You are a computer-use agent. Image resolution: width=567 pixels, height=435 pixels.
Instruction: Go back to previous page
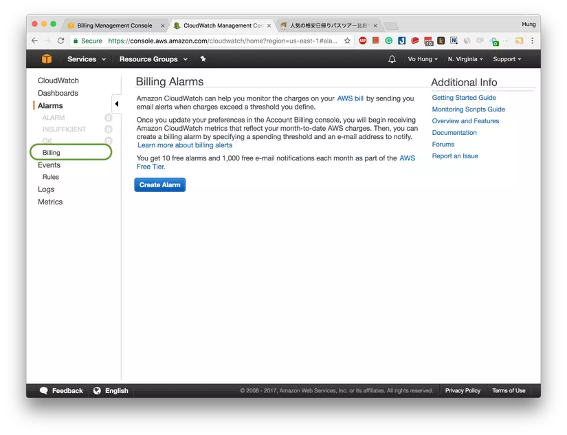pyautogui.click(x=35, y=41)
